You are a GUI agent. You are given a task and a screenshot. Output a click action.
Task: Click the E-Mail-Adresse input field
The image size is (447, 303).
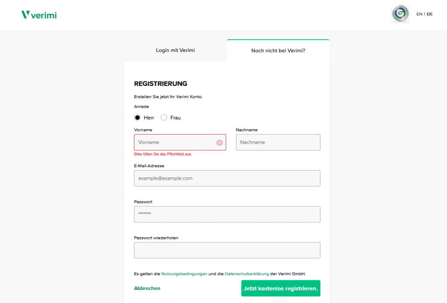point(227,178)
